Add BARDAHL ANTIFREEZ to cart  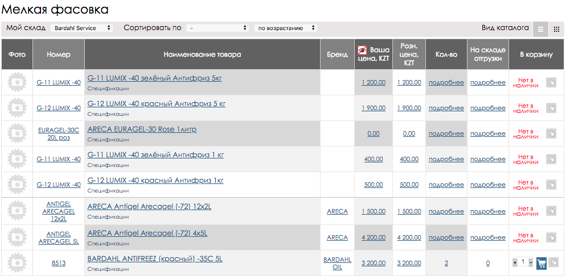coord(542,263)
